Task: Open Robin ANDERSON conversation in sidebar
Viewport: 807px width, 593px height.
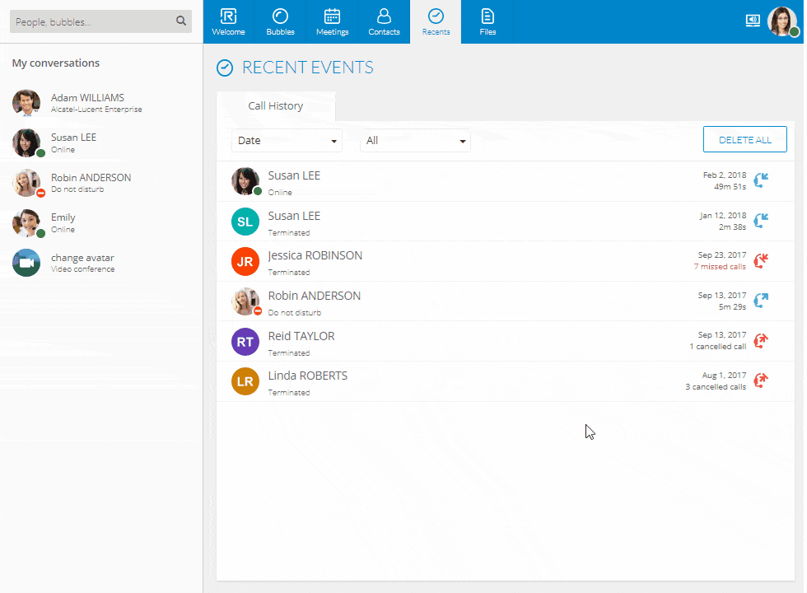Action: (101, 183)
